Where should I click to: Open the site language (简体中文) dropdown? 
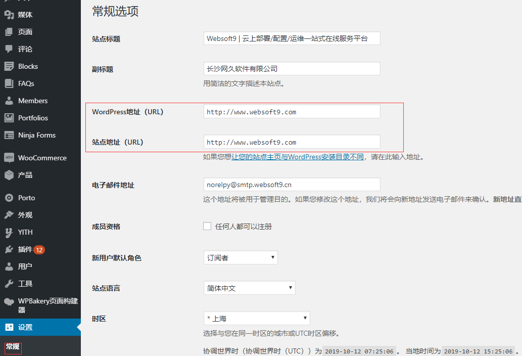249,288
